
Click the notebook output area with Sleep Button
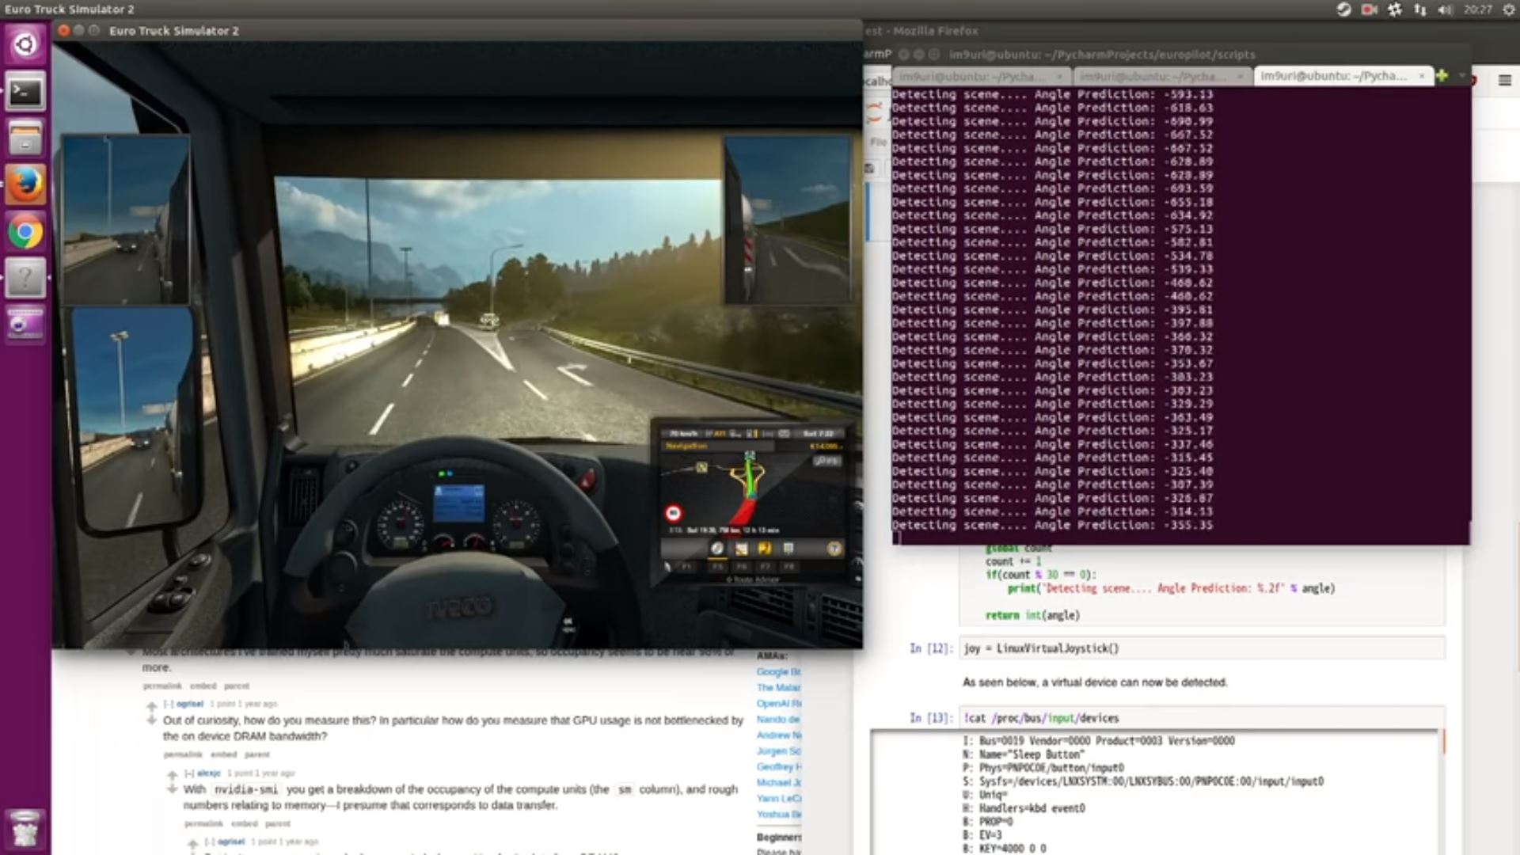coord(1154,792)
